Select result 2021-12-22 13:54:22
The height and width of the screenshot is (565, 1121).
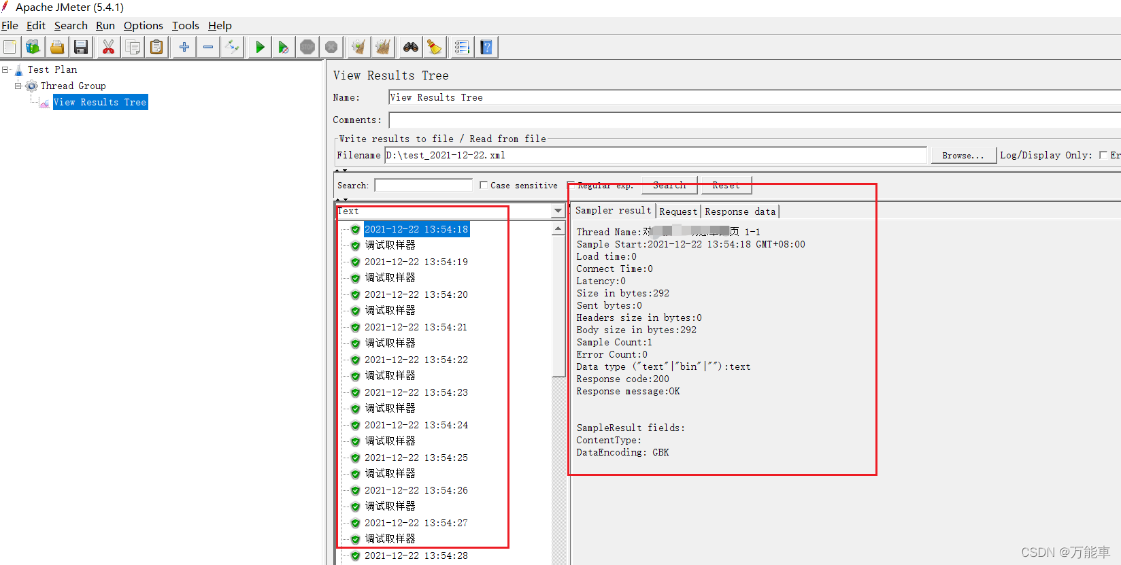click(x=416, y=360)
